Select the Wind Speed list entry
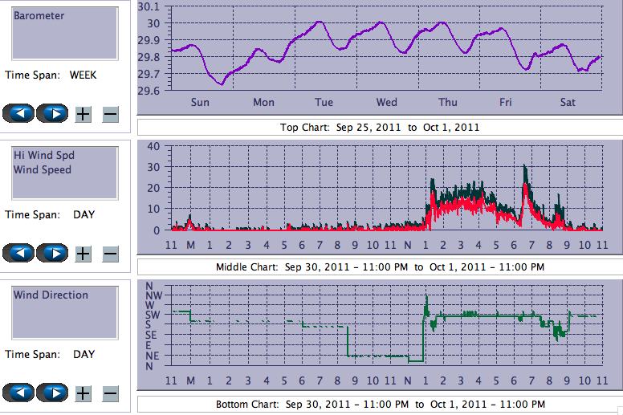This screenshot has width=623, height=415. pyautogui.click(x=42, y=169)
